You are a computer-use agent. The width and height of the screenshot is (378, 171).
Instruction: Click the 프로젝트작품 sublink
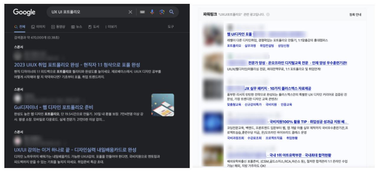(274, 138)
